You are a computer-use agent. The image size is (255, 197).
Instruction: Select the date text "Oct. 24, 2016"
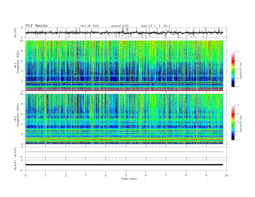coord(90,26)
